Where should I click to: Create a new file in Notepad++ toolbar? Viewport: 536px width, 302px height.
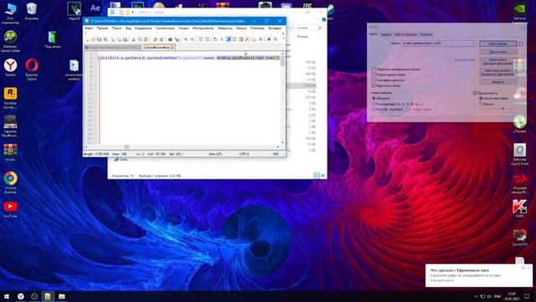point(87,39)
